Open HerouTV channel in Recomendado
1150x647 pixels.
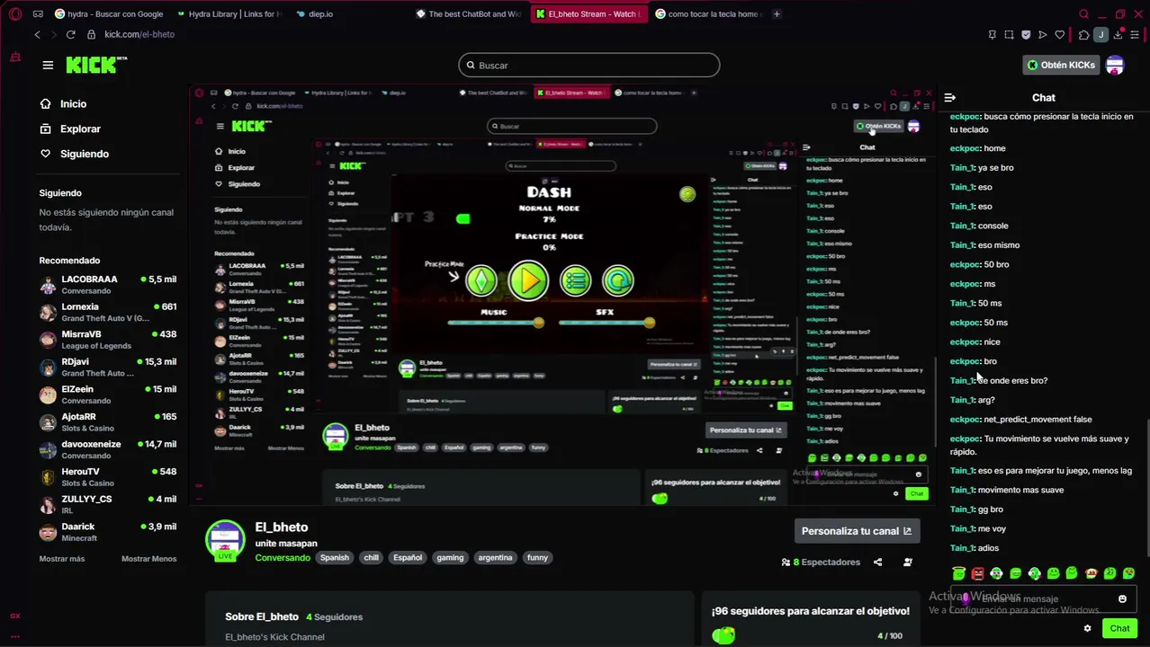[x=108, y=477]
